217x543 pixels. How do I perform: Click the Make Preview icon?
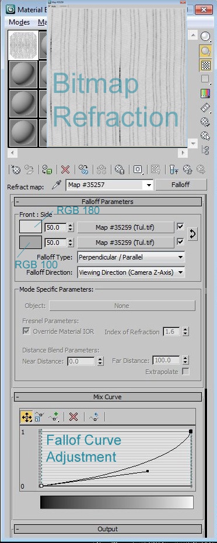pos(205,108)
